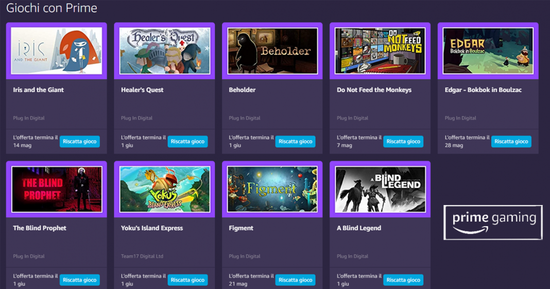Open the Healer's Quest cover art

[x=164, y=51]
